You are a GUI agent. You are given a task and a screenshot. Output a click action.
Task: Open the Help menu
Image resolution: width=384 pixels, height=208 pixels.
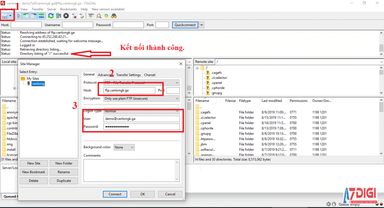(84, 9)
